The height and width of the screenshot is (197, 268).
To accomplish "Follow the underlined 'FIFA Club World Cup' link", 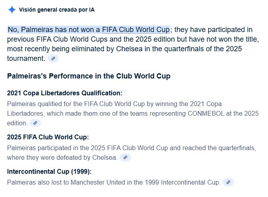I will [x=136, y=30].
